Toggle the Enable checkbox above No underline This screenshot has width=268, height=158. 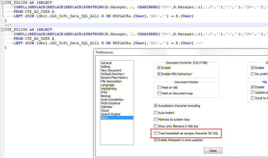click(253, 68)
